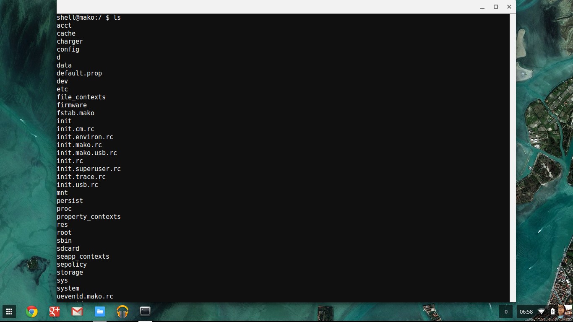Open the Wi-Fi status indicator
The height and width of the screenshot is (322, 573).
pyautogui.click(x=541, y=312)
